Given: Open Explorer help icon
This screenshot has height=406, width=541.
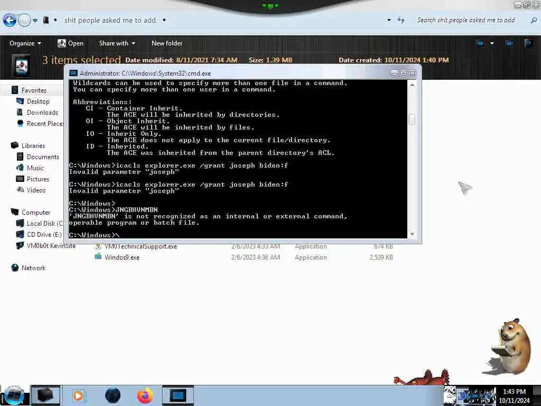Looking at the screenshot, I should click(528, 43).
